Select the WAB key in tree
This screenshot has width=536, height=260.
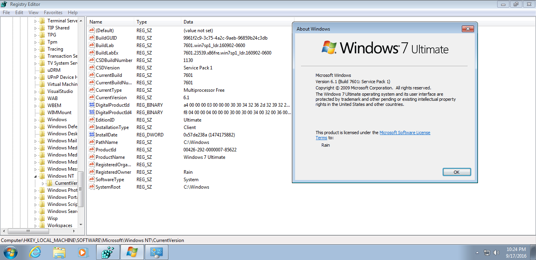click(53, 98)
